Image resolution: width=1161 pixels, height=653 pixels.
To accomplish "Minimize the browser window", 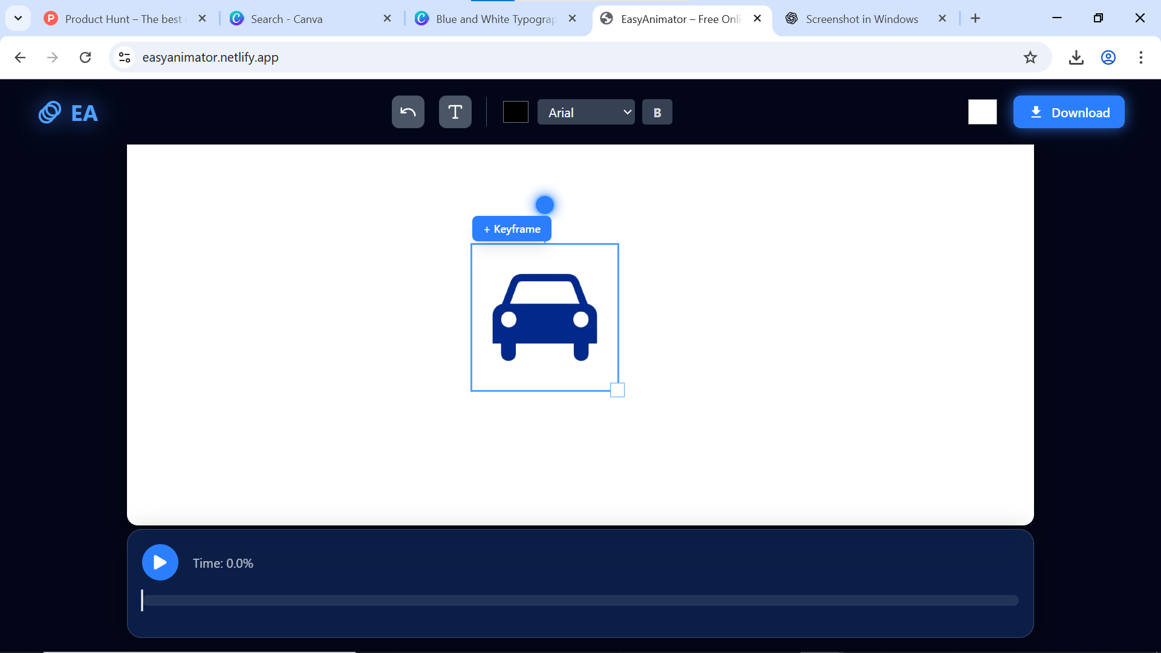I will tap(1057, 18).
